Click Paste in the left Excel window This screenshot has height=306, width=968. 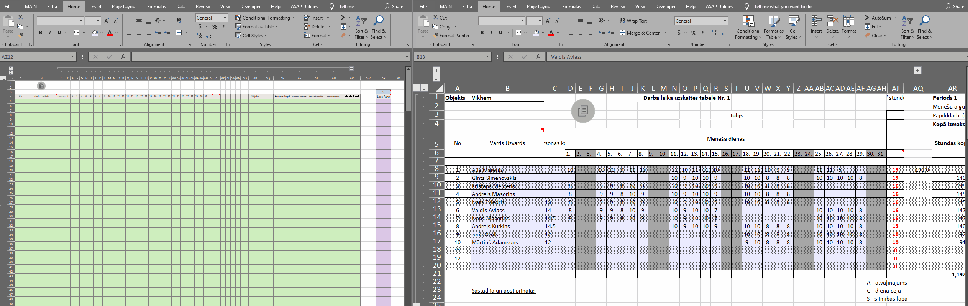coord(8,26)
